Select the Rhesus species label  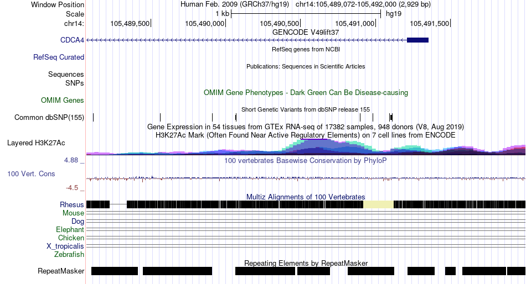point(72,204)
